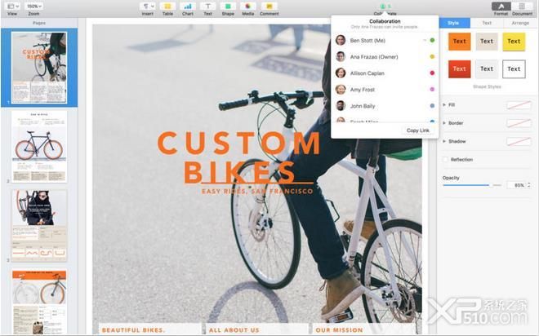Switch to the Arrange tab
The width and height of the screenshot is (539, 336).
[520, 23]
